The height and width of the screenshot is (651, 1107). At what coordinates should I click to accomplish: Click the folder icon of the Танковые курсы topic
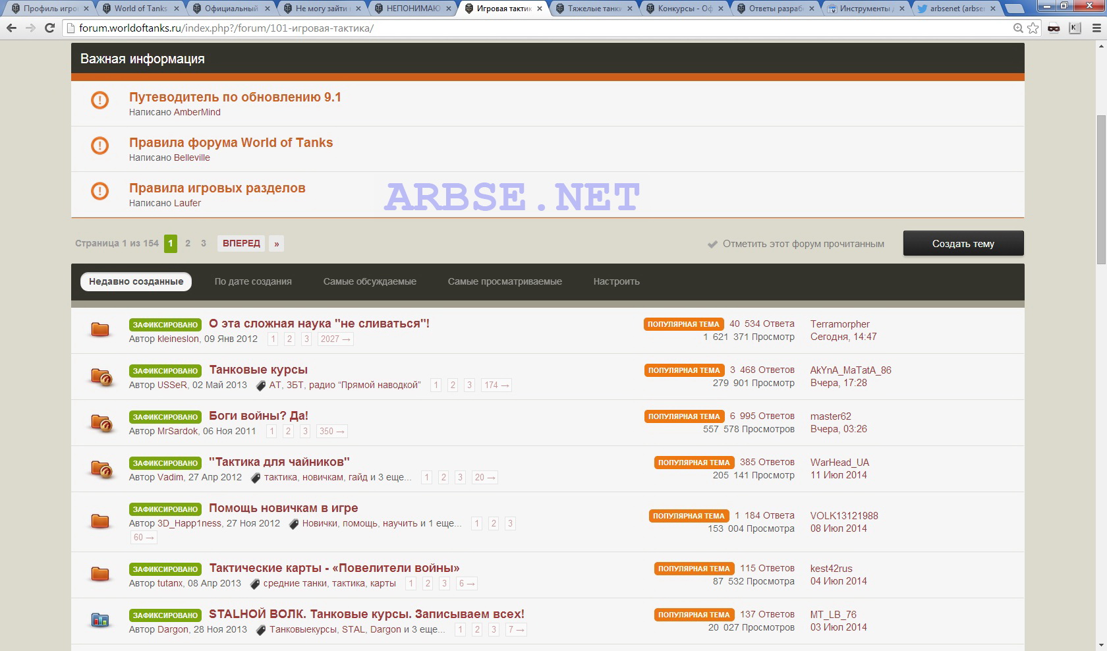(101, 377)
